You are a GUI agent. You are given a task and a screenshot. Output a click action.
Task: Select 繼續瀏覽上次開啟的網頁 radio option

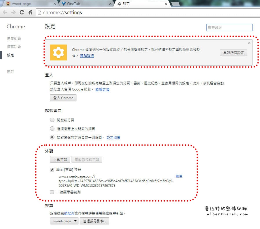click(x=52, y=128)
